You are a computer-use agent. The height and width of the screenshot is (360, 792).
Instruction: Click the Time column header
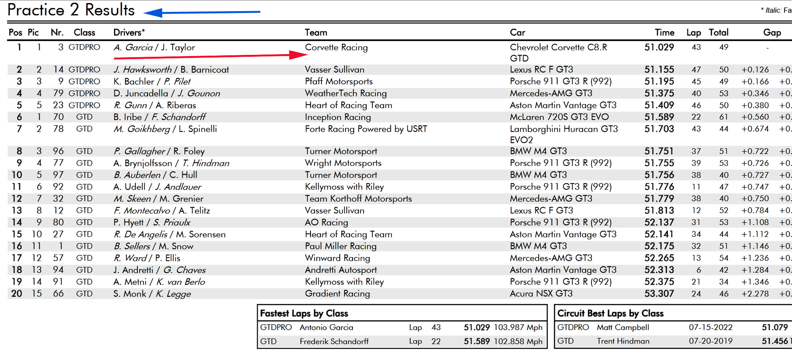[664, 33]
